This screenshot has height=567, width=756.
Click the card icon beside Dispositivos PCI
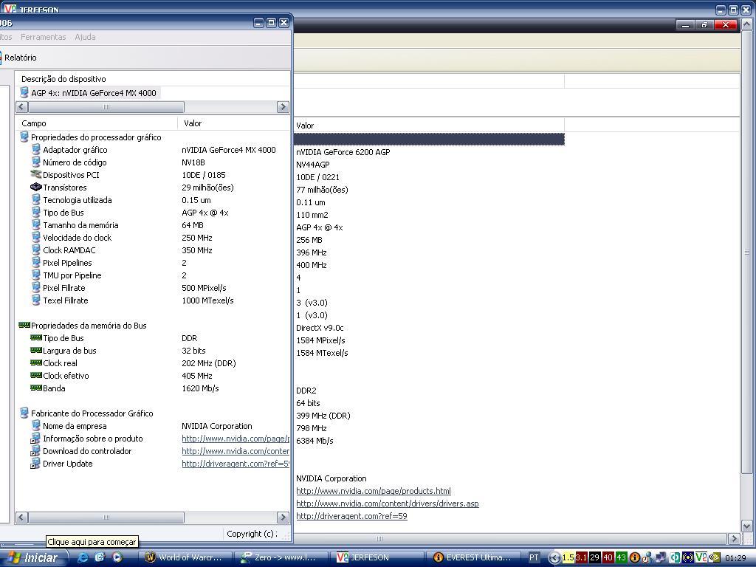(35, 174)
